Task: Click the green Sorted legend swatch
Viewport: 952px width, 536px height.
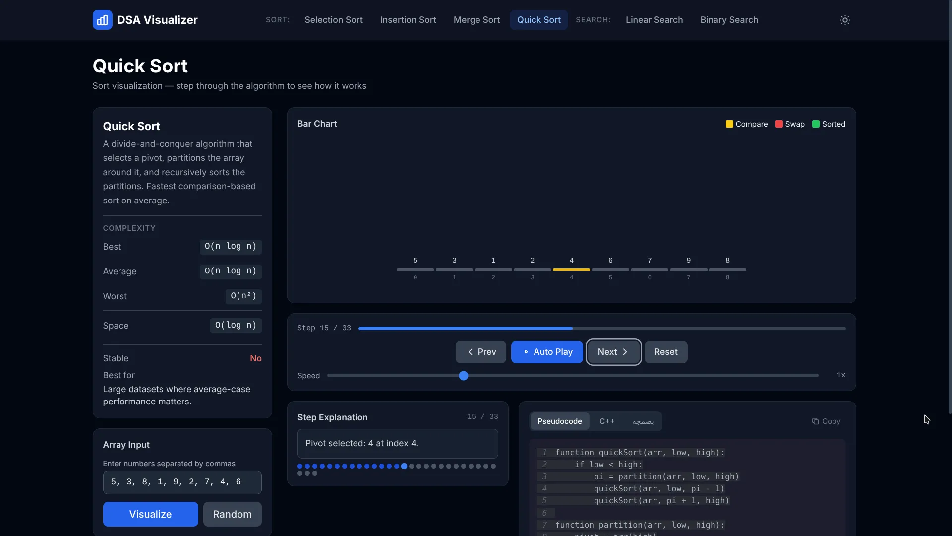Action: click(816, 124)
